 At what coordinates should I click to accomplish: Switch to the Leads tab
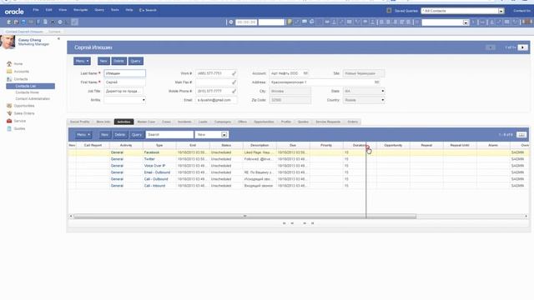pyautogui.click(x=203, y=122)
